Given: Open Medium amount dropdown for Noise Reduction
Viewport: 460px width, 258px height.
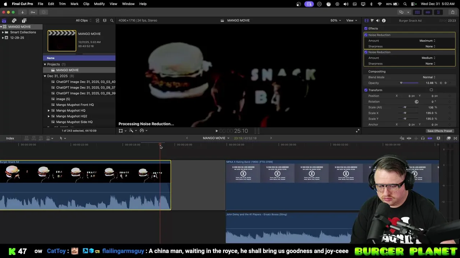Looking at the screenshot, I should point(428,58).
